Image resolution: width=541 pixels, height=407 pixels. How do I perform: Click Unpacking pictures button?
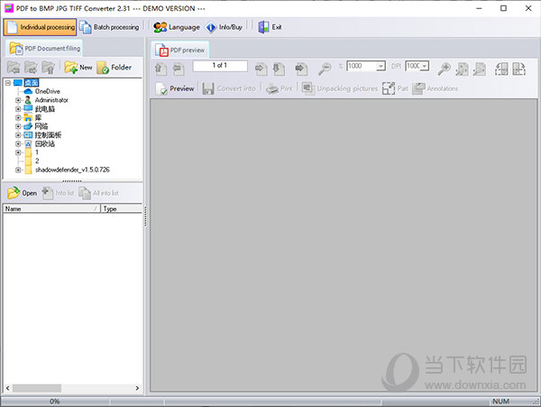pyautogui.click(x=340, y=88)
